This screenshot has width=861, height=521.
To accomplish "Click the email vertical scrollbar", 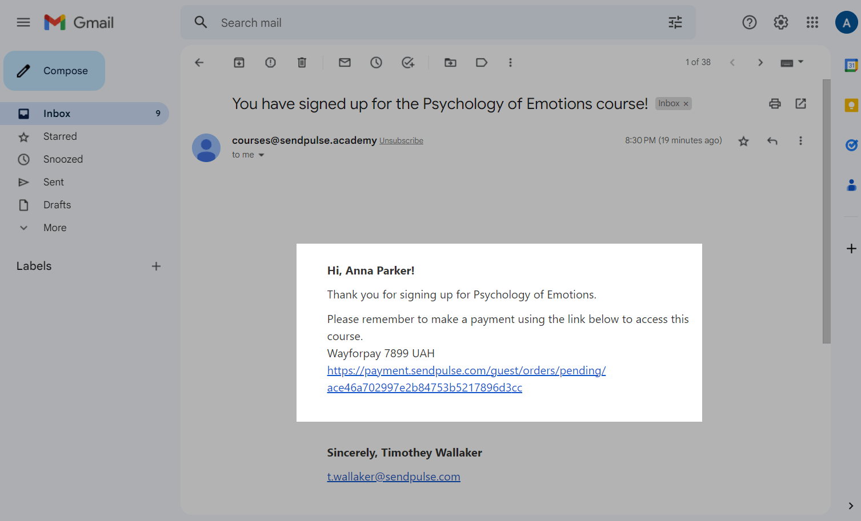I will (826, 211).
